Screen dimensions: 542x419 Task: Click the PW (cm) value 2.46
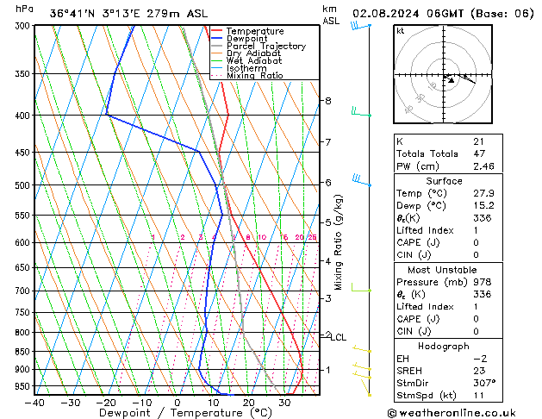483,166
